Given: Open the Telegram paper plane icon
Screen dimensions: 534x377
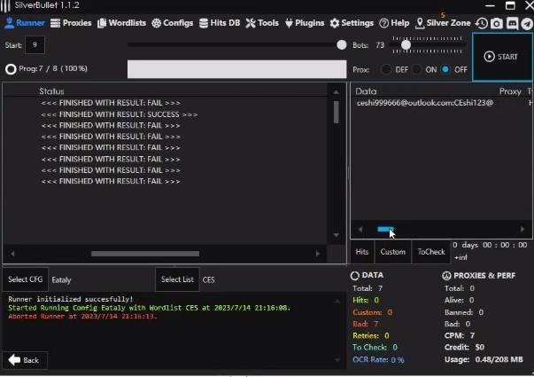Looking at the screenshot, I should [x=527, y=23].
